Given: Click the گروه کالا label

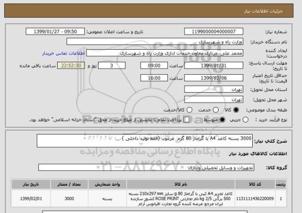Looking at the screenshot, I should pos(276,167).
